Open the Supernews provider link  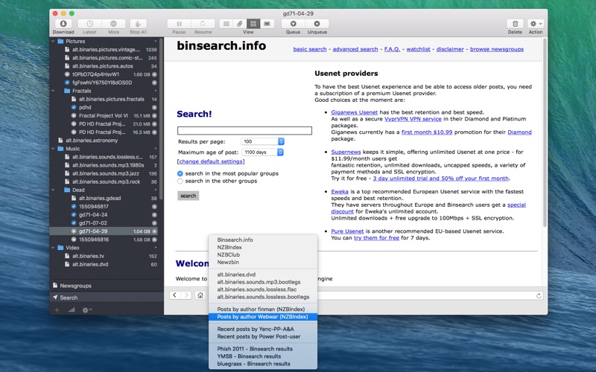[346, 152]
